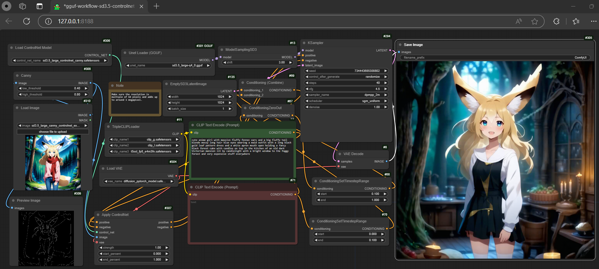Click the VAE Decode IMAGE output socket
This screenshot has height=269, width=599.
click(386, 161)
